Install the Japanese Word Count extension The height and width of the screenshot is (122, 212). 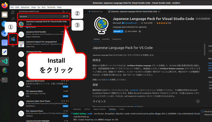65,87
